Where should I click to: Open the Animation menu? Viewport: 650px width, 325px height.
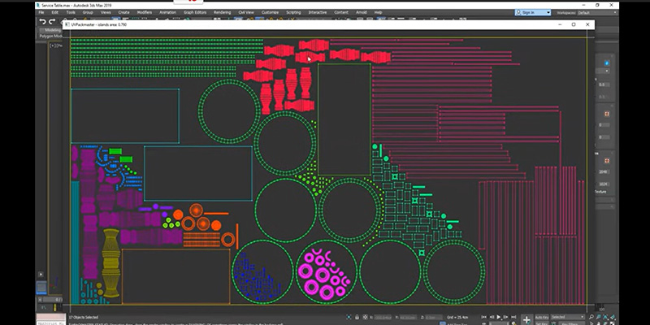(167, 12)
